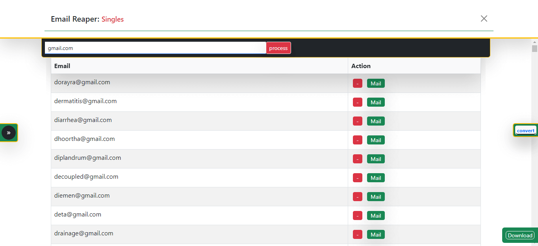
Task: Mail dorayra@gmail.com
Action: click(376, 83)
